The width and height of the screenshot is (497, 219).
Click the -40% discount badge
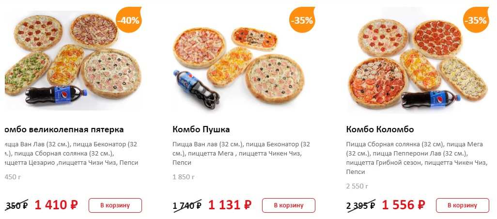pyautogui.click(x=129, y=20)
